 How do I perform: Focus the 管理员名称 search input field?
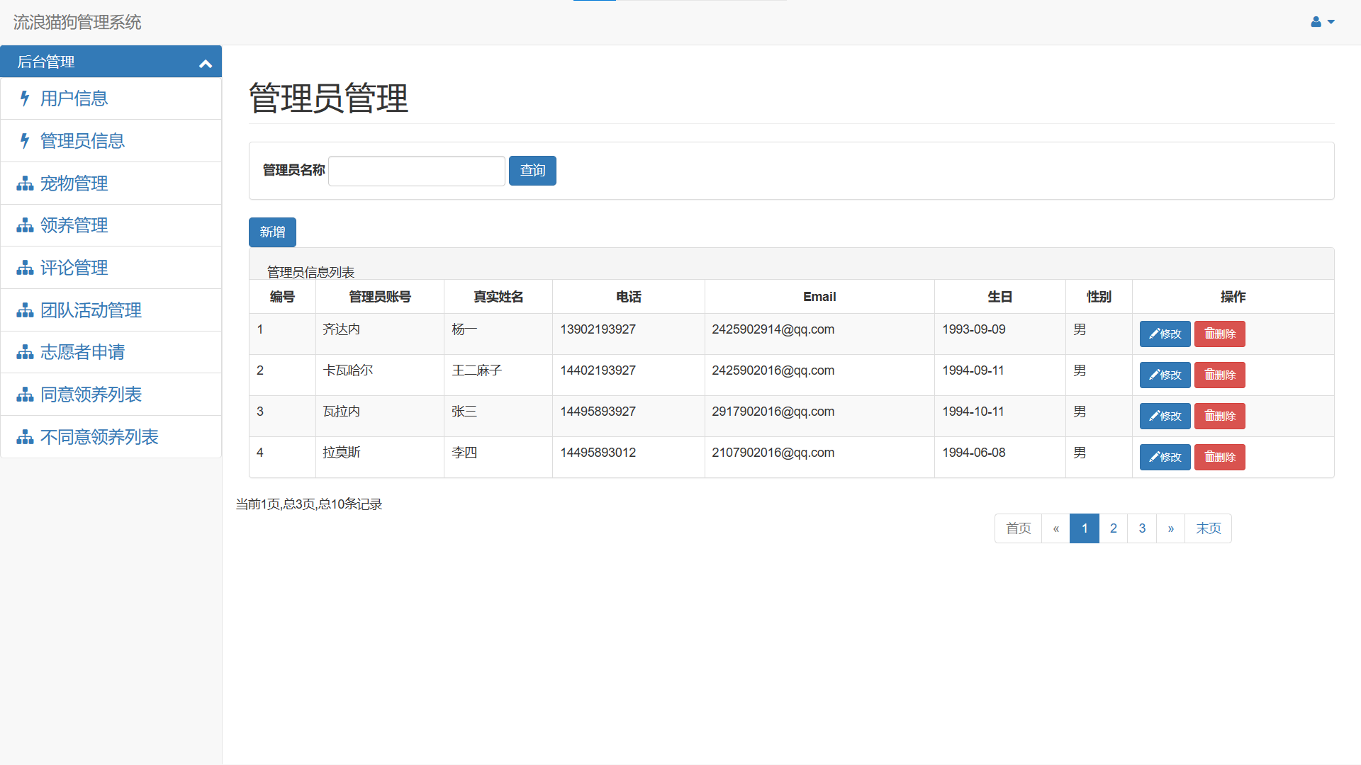point(417,171)
